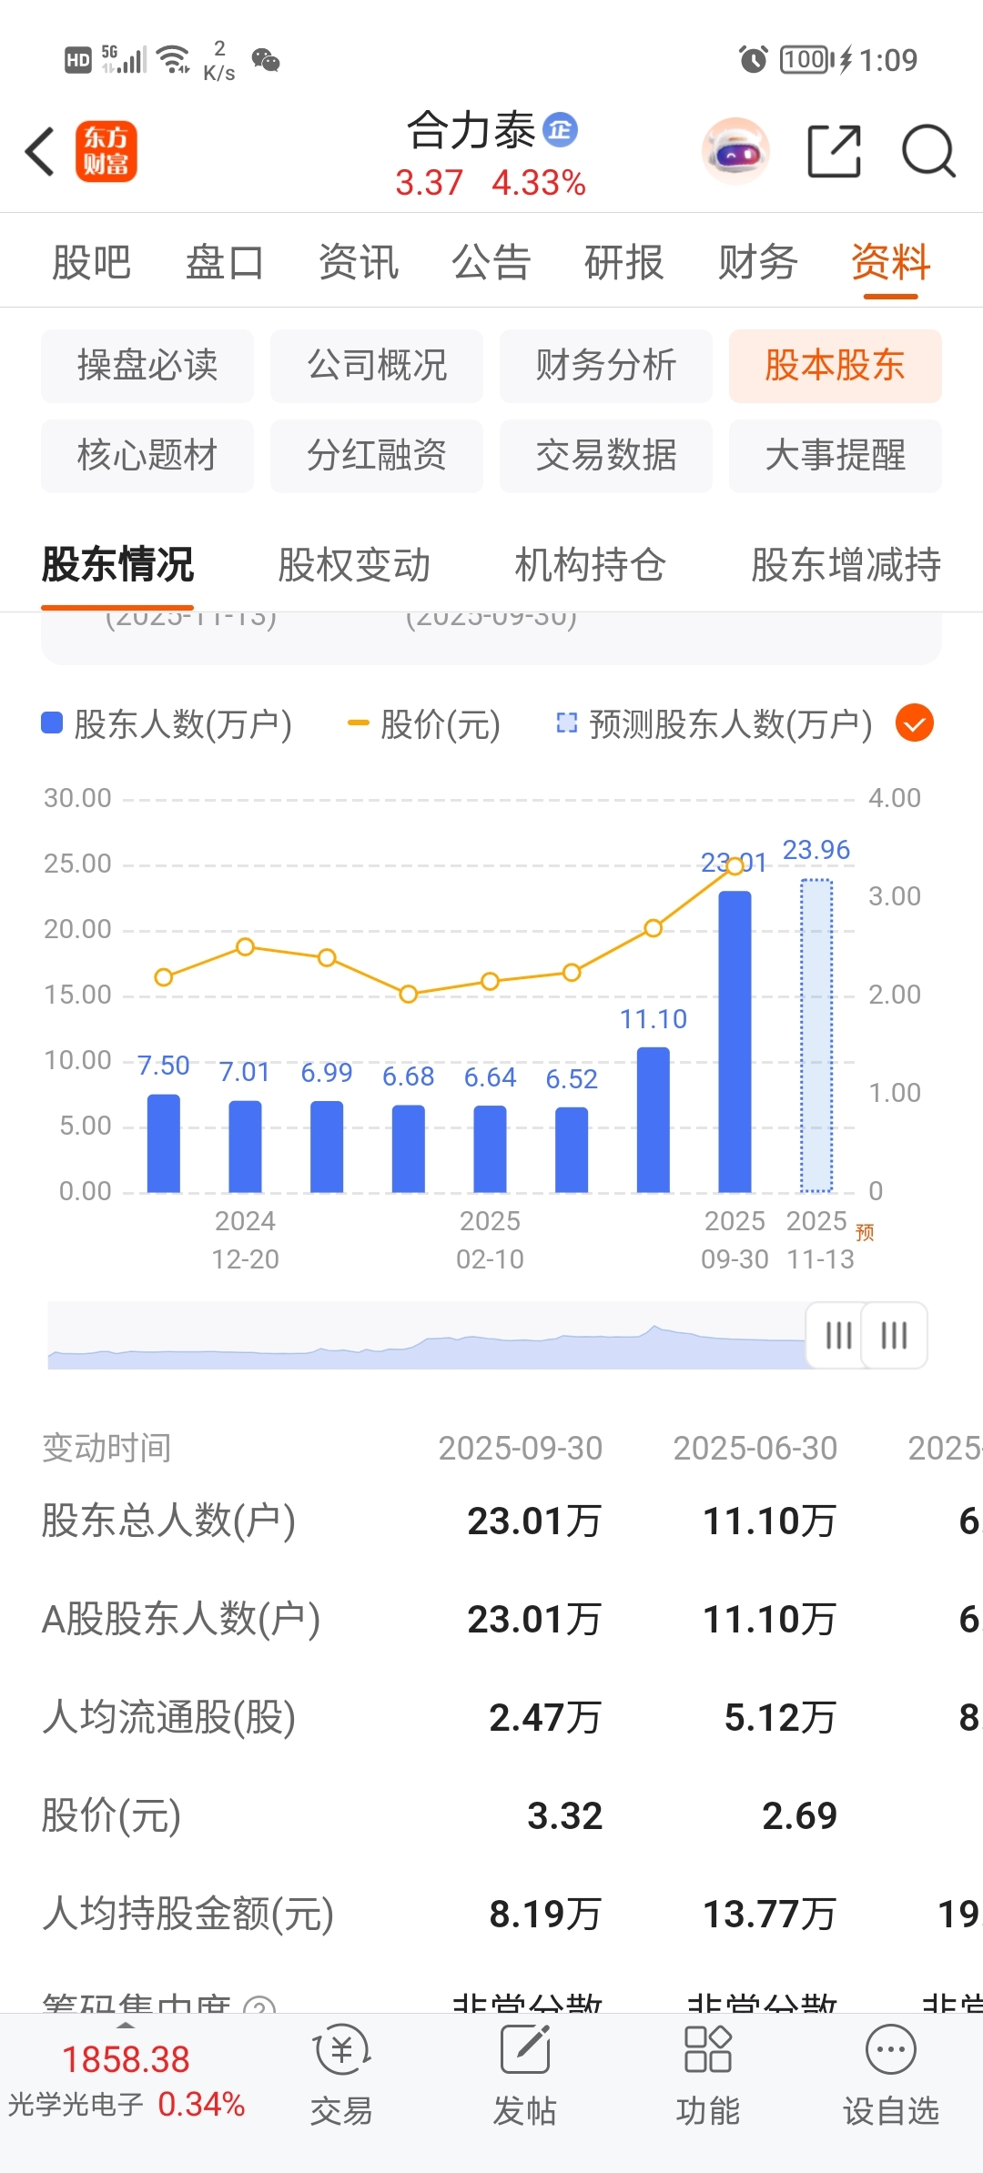983x2173 pixels.
Task: Switch to the 盘口 tab
Action: [x=225, y=262]
